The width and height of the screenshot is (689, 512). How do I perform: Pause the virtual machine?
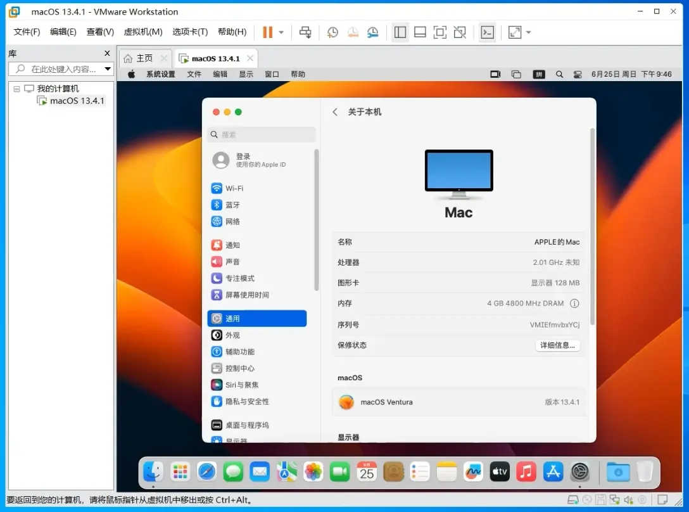tap(268, 32)
